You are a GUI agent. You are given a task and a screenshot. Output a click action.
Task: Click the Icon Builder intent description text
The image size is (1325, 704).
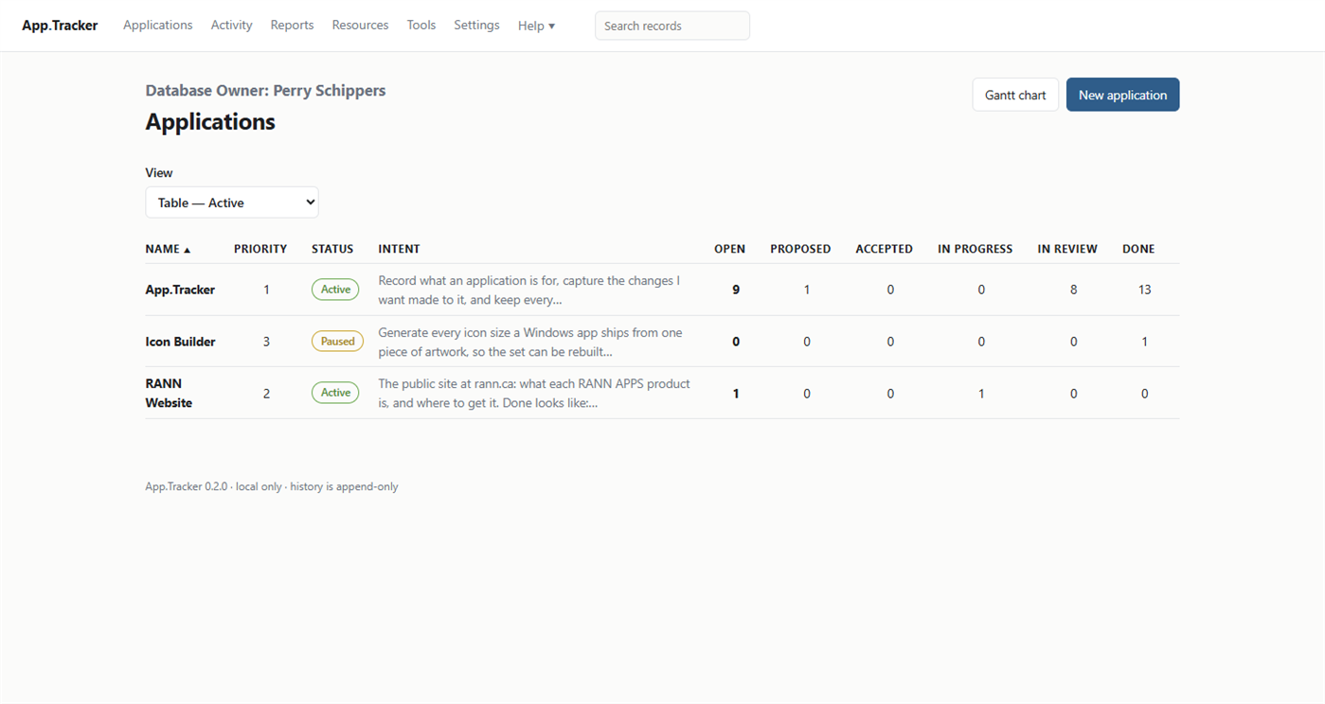(530, 342)
